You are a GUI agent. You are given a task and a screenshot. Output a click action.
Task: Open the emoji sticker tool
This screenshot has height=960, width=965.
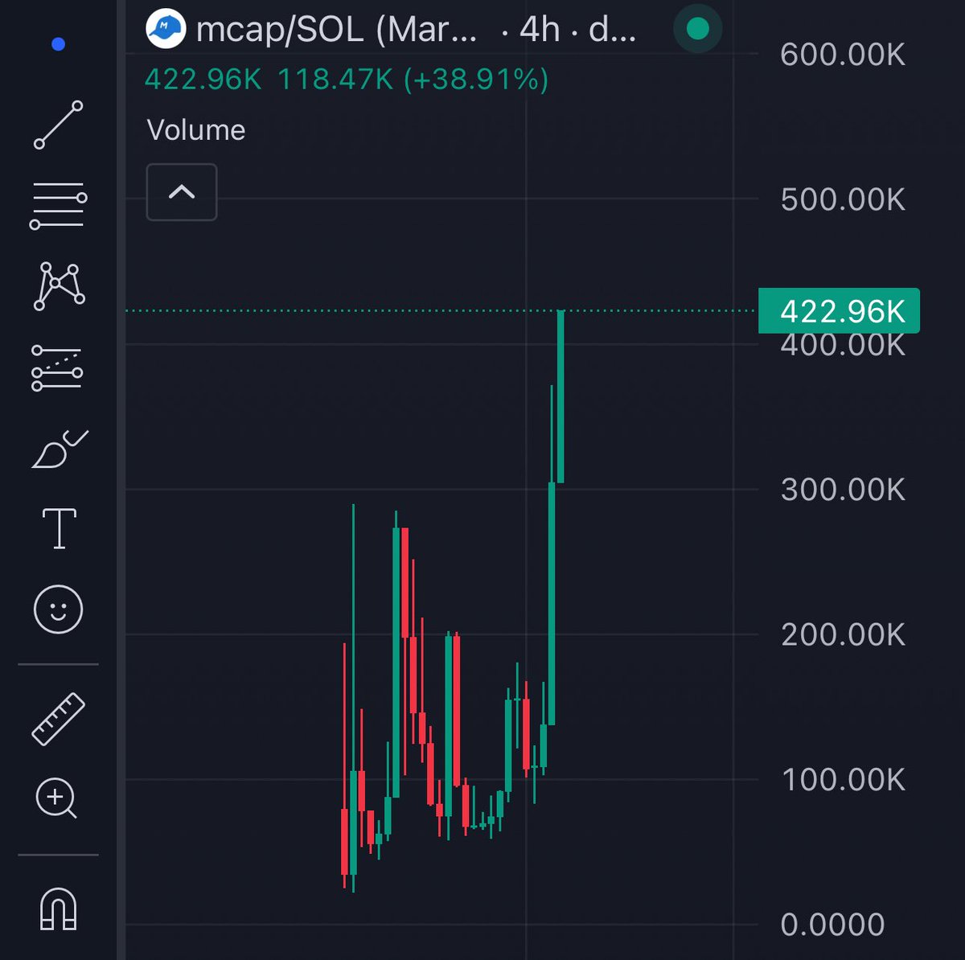[58, 609]
